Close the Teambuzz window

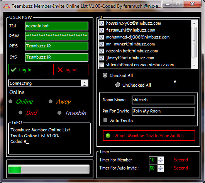coord(192,4)
